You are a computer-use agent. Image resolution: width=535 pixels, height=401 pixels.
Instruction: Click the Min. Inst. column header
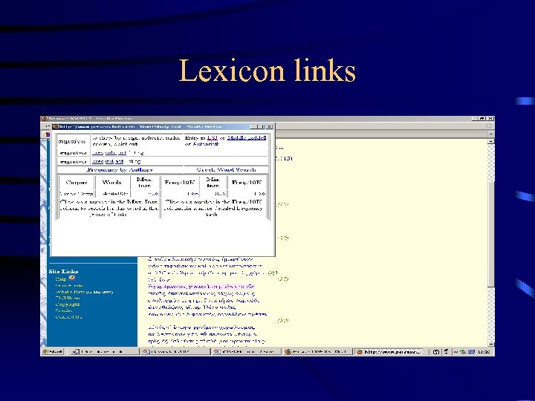213,183
